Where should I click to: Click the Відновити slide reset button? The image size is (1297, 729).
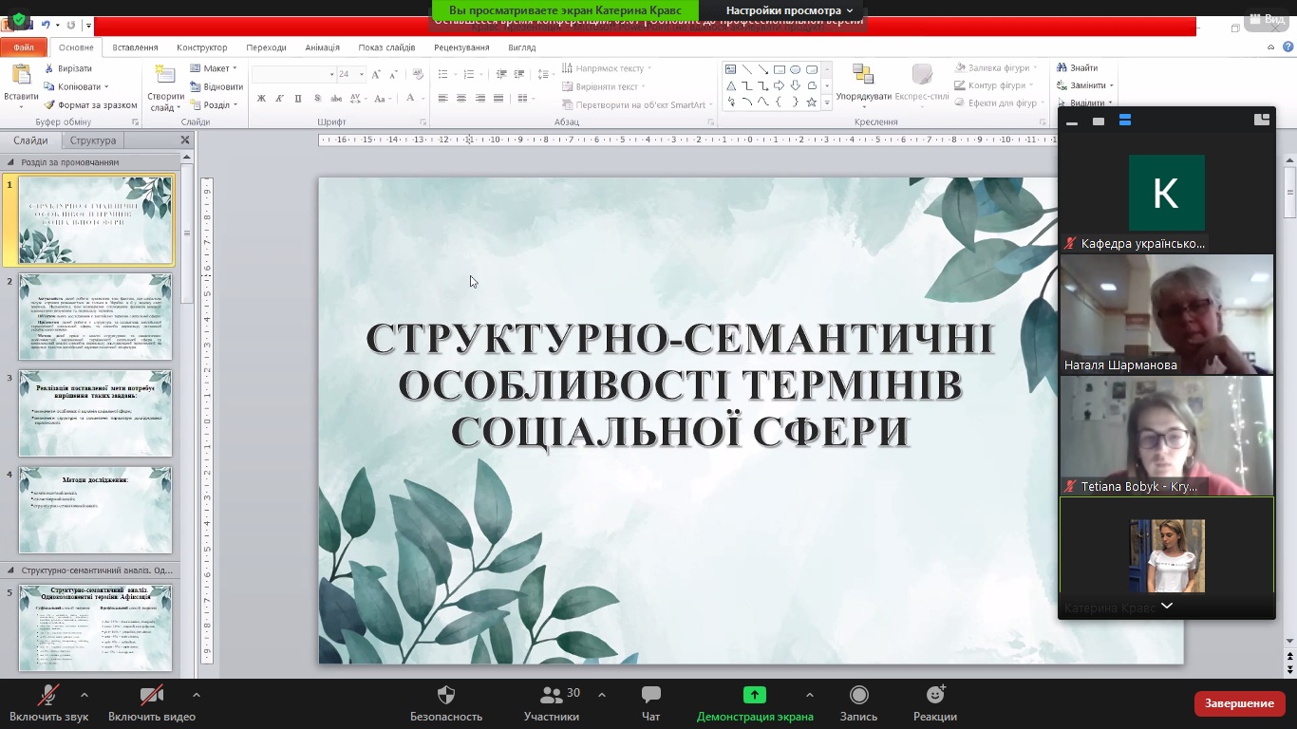216,86
